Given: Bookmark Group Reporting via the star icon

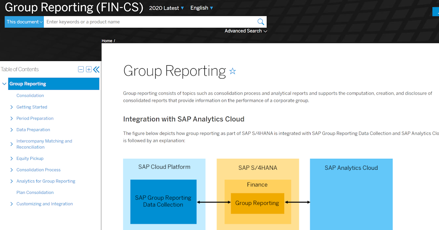Looking at the screenshot, I should pyautogui.click(x=232, y=72).
